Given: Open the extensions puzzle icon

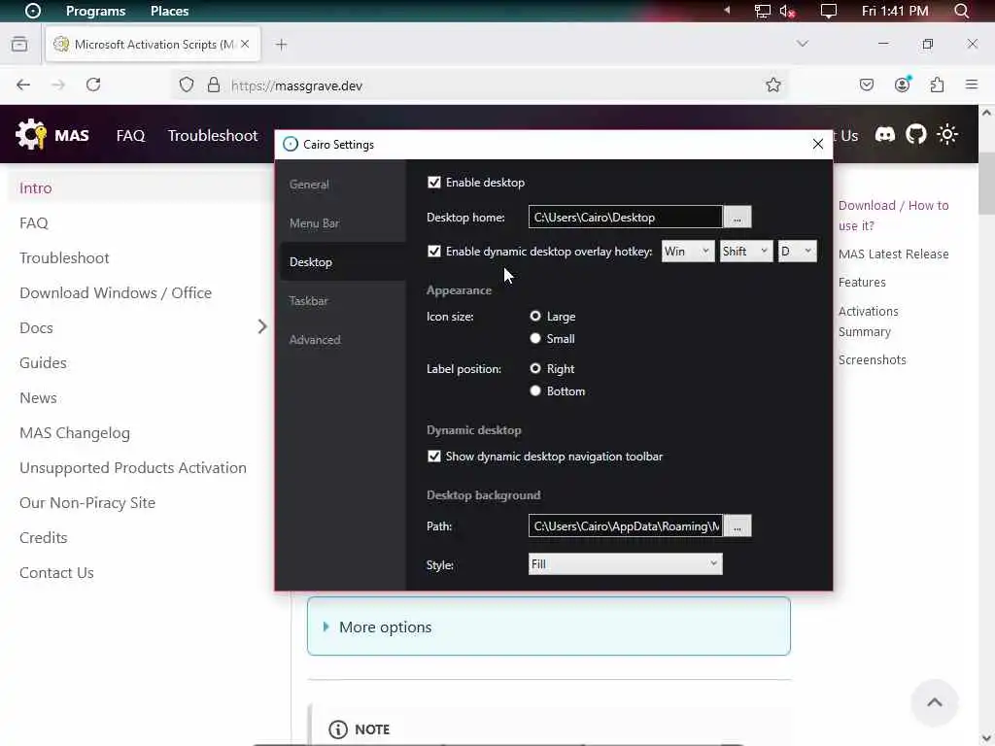Looking at the screenshot, I should pos(938,85).
